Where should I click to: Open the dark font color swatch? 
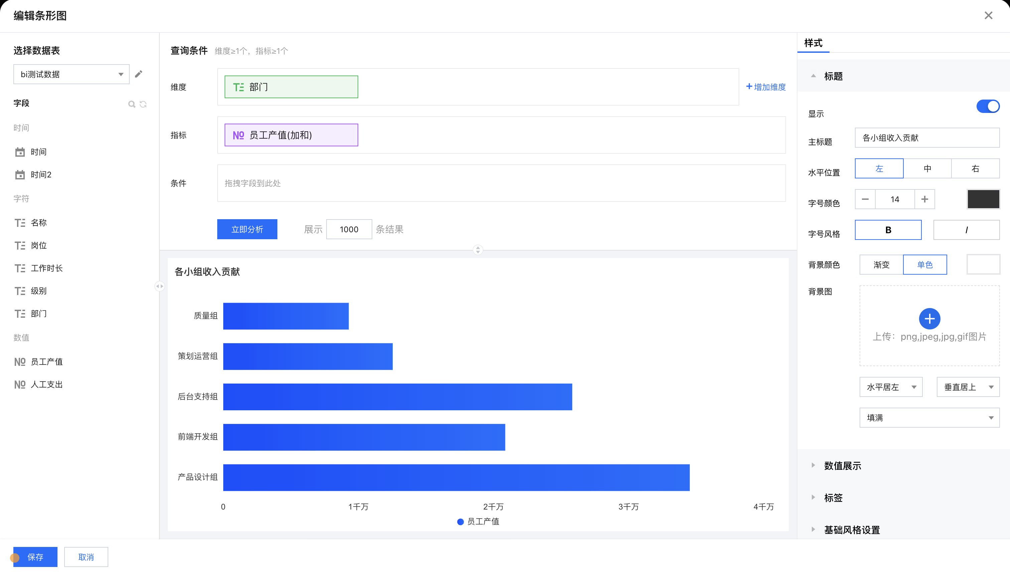click(983, 199)
